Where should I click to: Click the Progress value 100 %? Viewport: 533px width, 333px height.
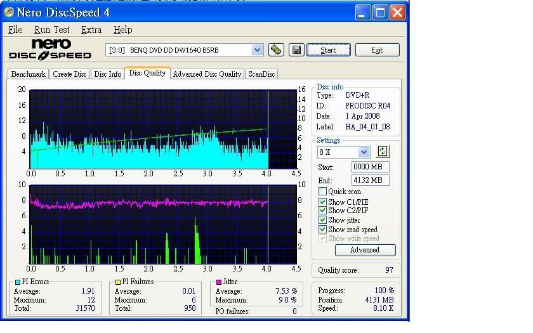pos(385,291)
